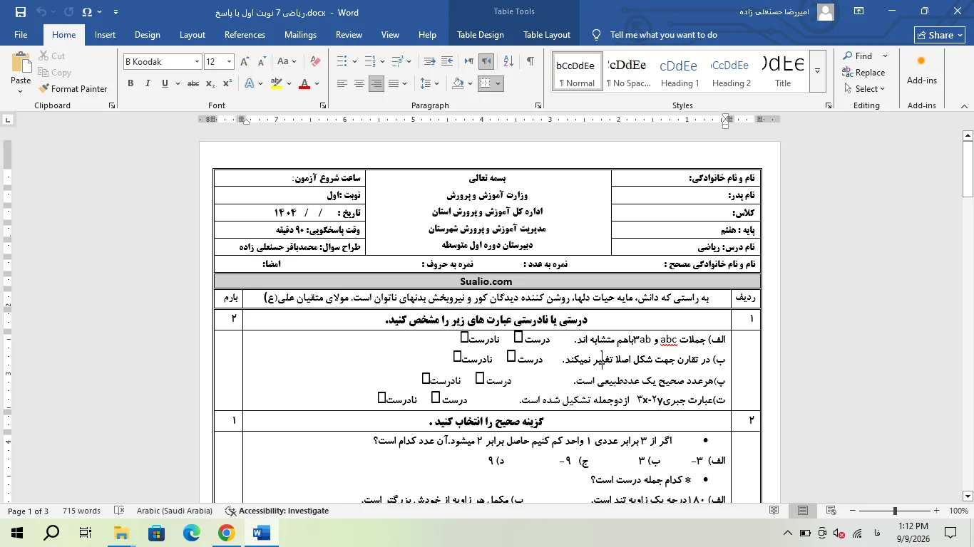Click in Tell me what you want to do
The width and height of the screenshot is (974, 547).
[x=663, y=35]
